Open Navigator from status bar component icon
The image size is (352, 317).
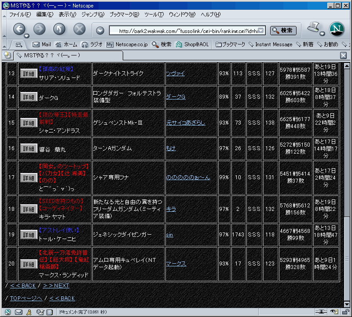(x=7, y=312)
